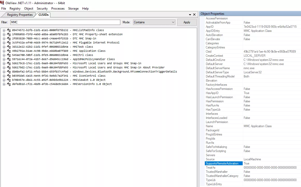
Task: Click the icon beside RfcommConnectionTriggerDetails entry
Action: (9, 71)
